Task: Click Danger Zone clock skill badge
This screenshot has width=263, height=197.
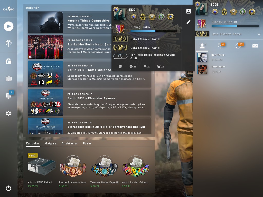Action: 120,56
